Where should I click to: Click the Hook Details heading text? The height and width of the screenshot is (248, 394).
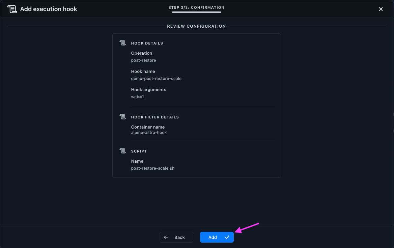[x=147, y=43]
